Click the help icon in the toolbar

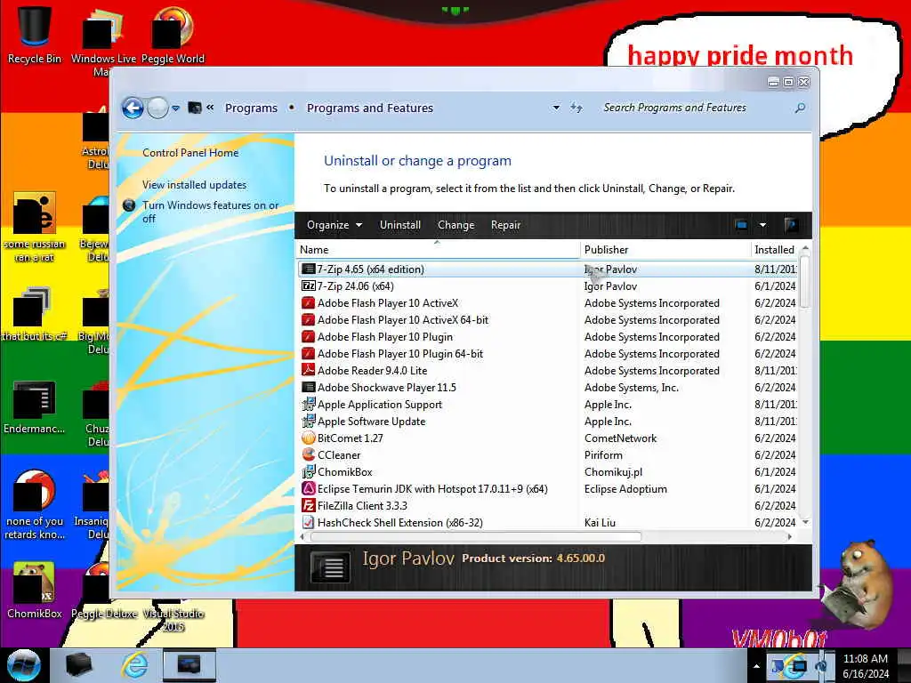pos(790,225)
